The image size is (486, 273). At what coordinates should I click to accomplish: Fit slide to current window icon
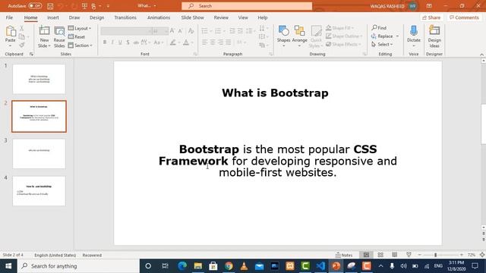[x=482, y=255]
